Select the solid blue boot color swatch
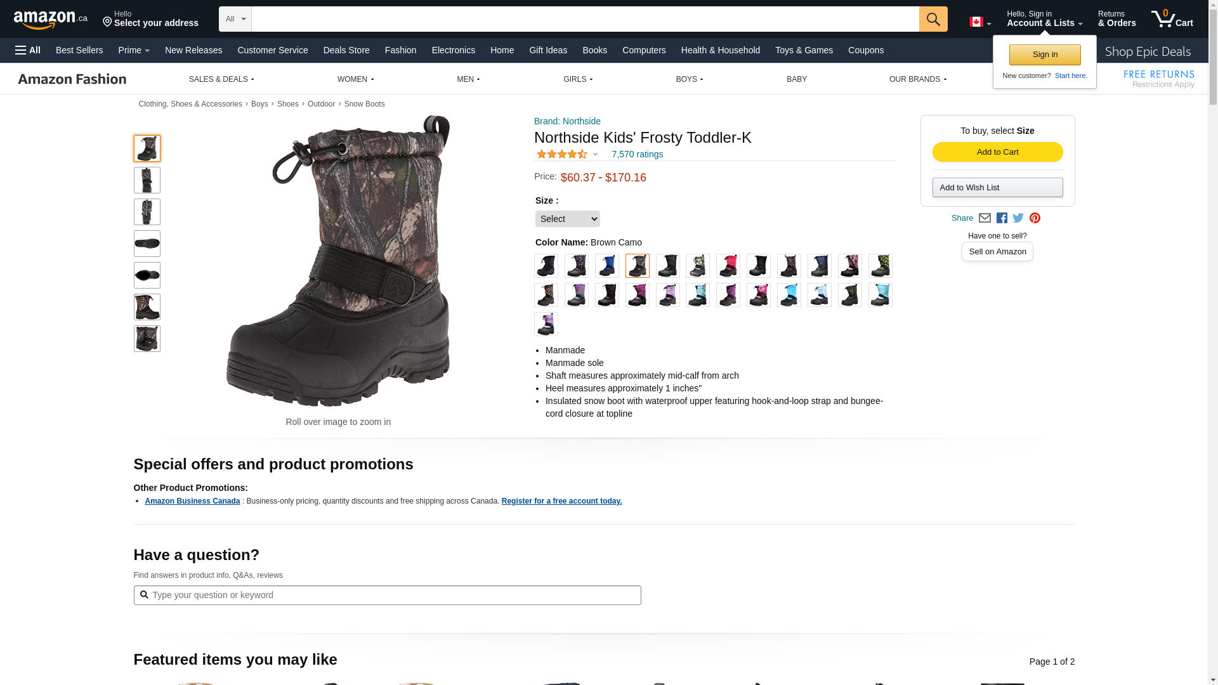The width and height of the screenshot is (1218, 685). pos(607,266)
